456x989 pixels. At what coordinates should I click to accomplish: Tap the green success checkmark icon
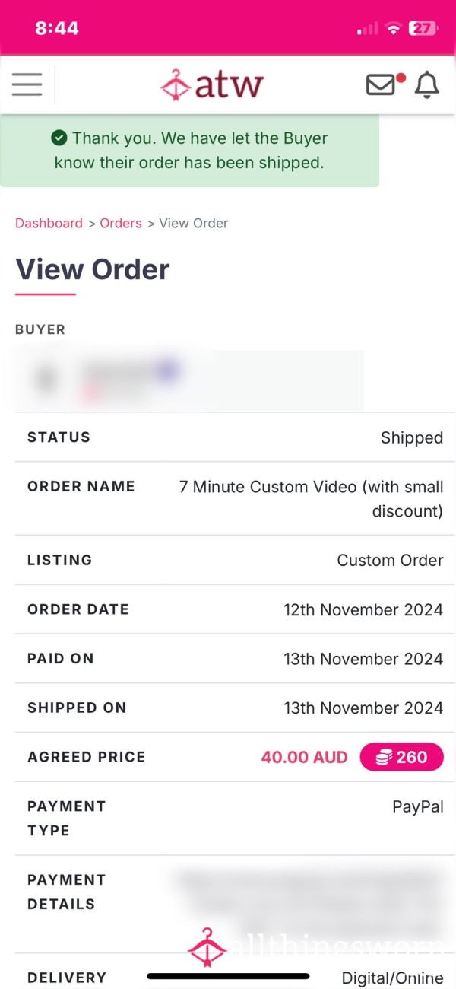(x=59, y=138)
